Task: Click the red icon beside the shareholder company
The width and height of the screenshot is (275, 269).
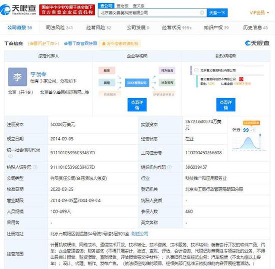Action: pyautogui.click(x=241, y=79)
